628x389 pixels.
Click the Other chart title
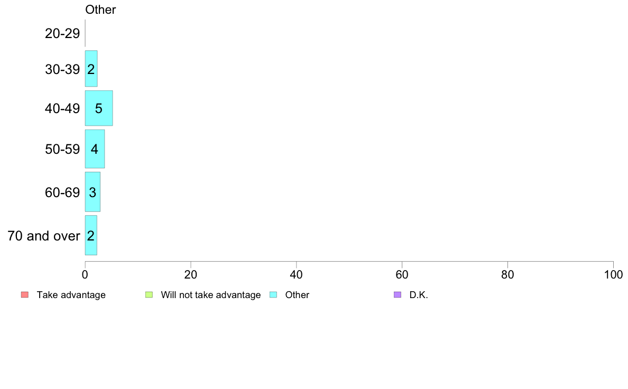pyautogui.click(x=100, y=10)
